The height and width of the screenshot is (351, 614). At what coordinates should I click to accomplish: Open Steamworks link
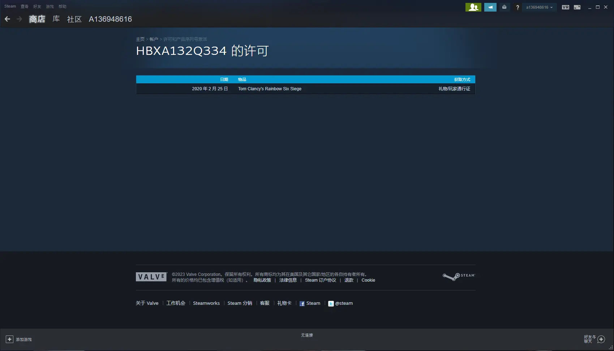pos(206,303)
